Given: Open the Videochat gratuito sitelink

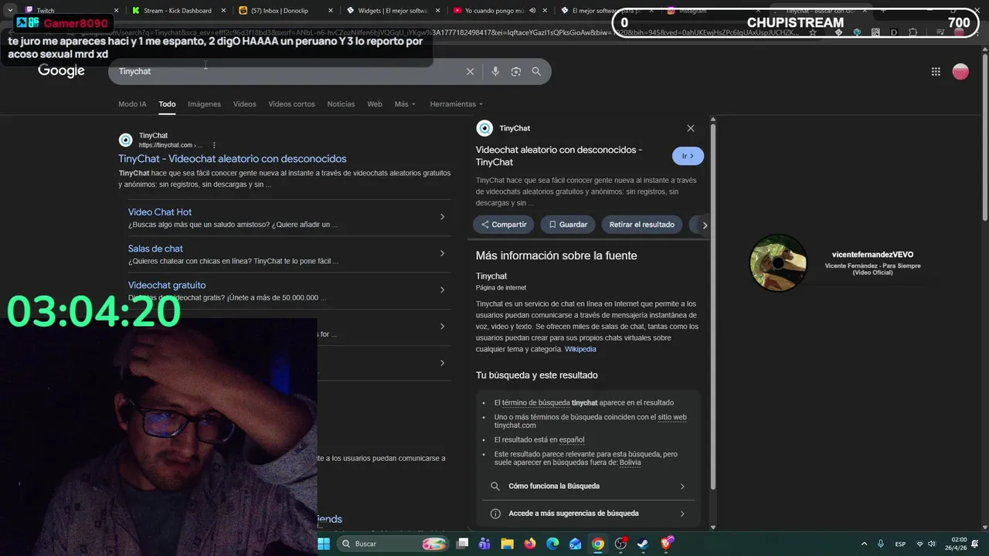Looking at the screenshot, I should [167, 285].
